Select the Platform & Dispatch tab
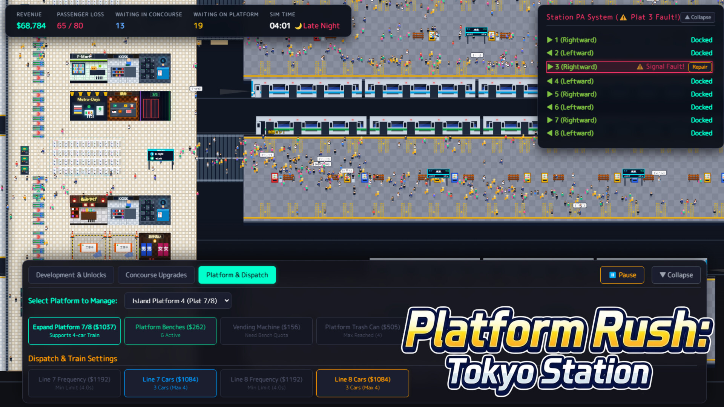 tap(237, 275)
